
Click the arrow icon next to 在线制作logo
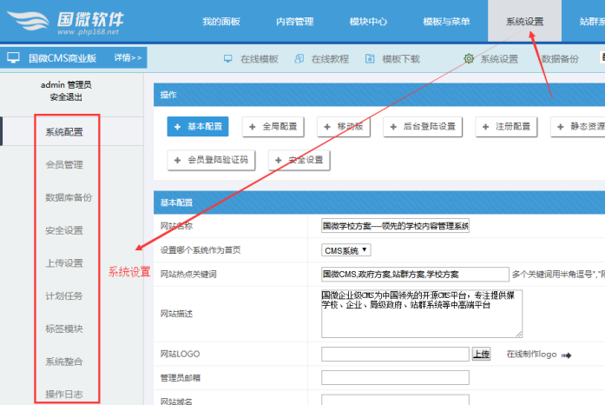point(567,355)
